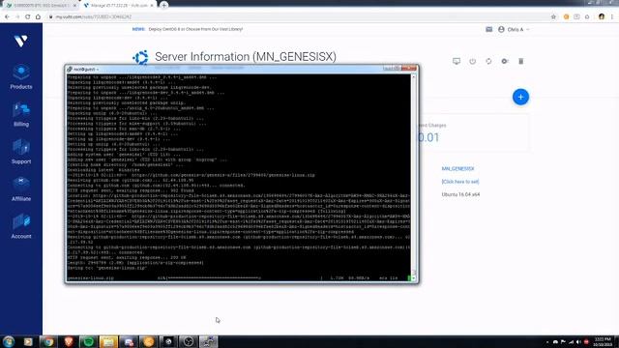Click the Vultr logo in the sidebar
Screen dimensions: 619x348
tap(20, 41)
